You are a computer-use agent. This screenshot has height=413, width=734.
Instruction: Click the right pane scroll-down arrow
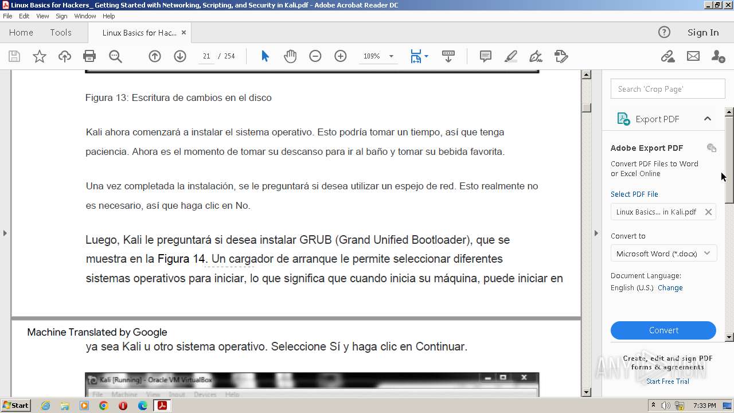729,337
